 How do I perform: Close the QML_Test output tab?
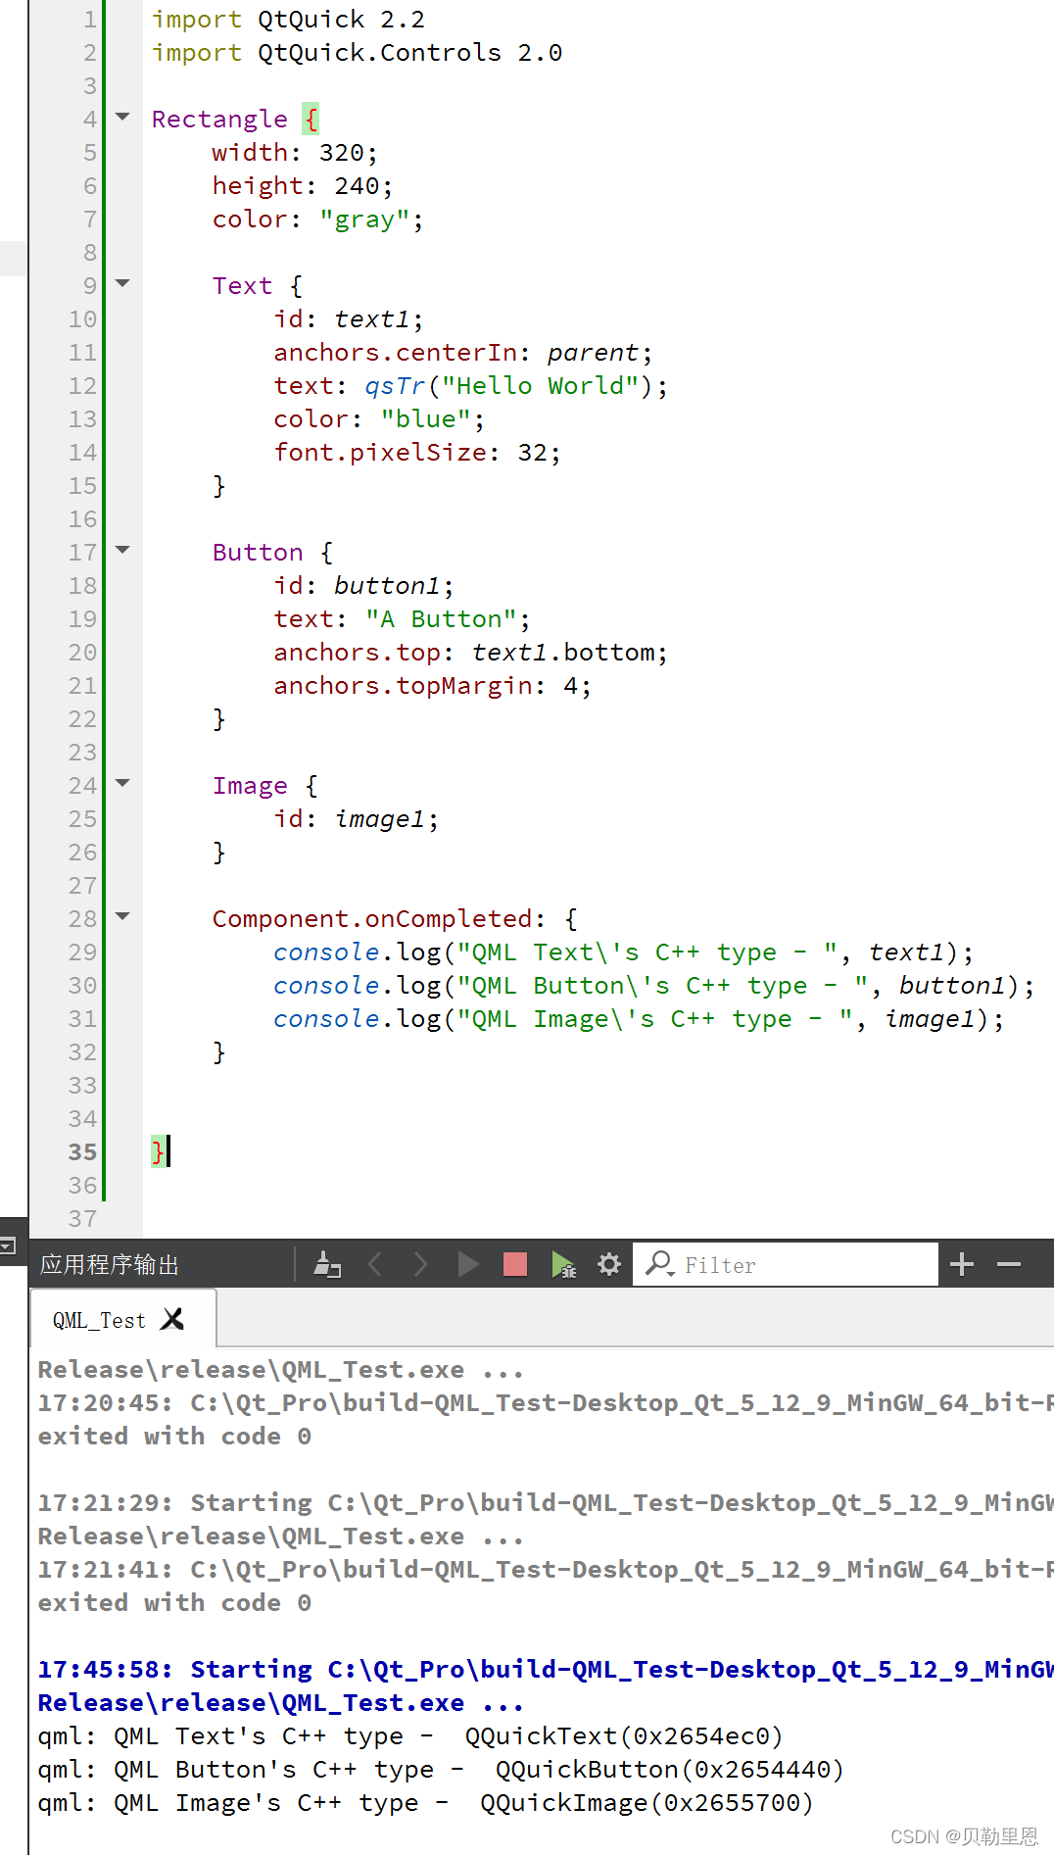point(172,1319)
